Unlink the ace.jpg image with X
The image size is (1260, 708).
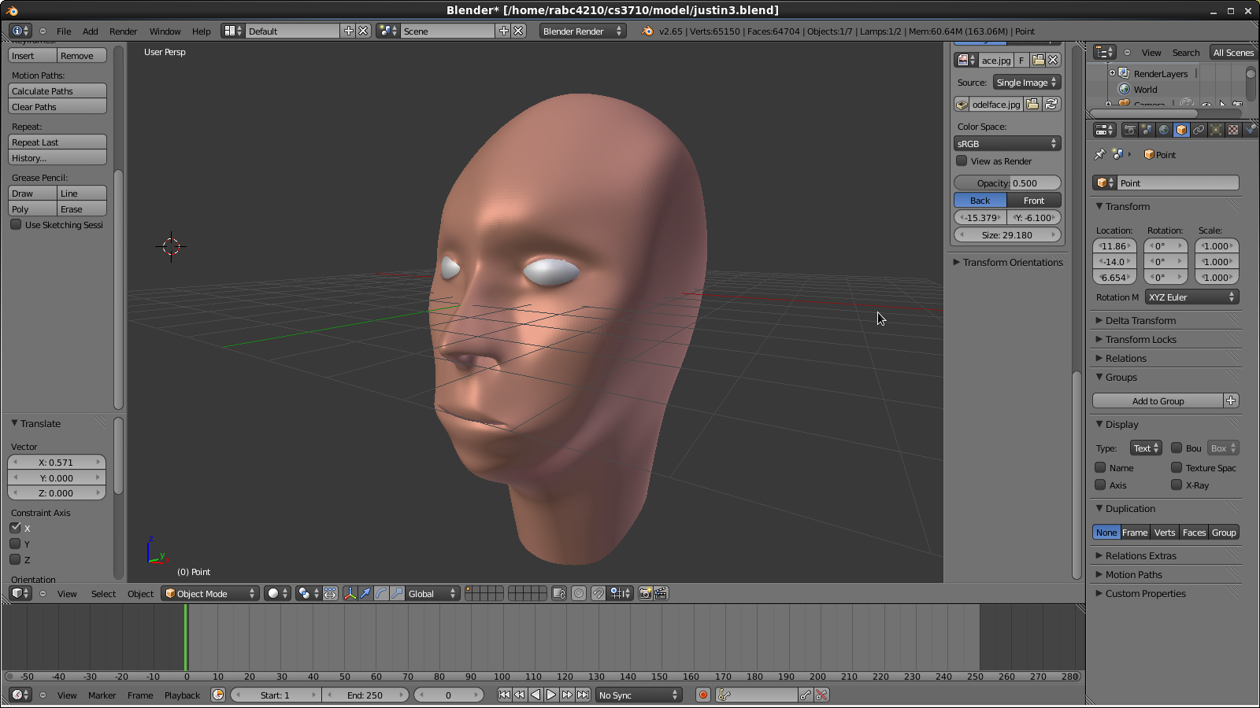(x=1053, y=61)
